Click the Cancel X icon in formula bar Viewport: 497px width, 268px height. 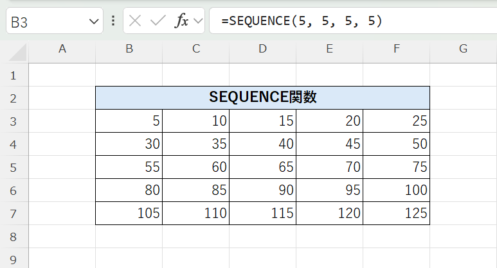point(135,21)
